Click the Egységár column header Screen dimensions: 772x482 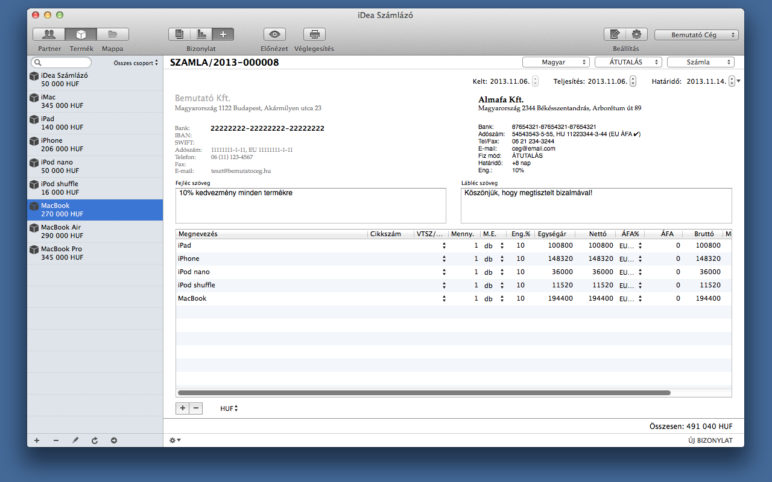click(555, 234)
